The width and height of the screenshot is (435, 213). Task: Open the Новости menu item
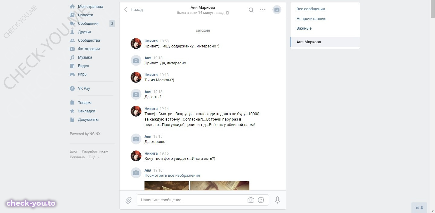pos(86,15)
